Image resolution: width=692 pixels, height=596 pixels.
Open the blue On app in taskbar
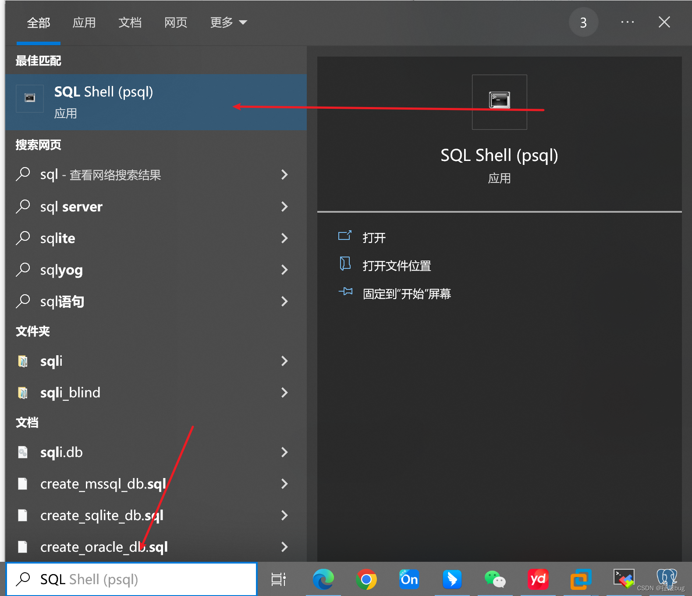click(x=409, y=579)
